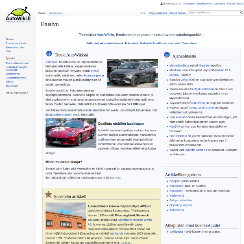The width and height of the screenshot is (244, 244).
Task: Open Keskustelu link in top user bar
Action: pos(189,4)
